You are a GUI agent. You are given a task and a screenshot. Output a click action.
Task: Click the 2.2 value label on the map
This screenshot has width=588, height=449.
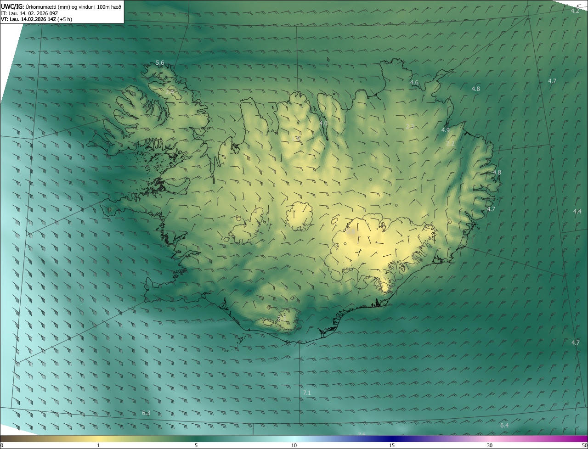(x=450, y=144)
